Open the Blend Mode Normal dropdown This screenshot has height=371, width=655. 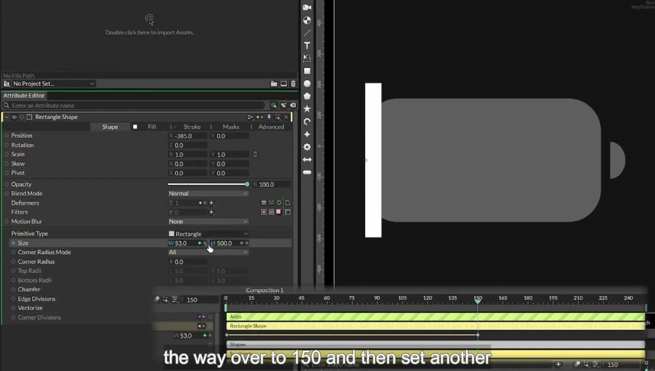point(208,193)
